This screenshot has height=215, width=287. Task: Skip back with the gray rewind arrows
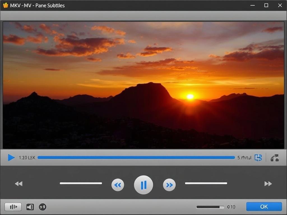pyautogui.click(x=18, y=184)
